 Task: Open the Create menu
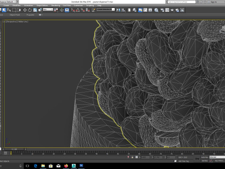6,6
